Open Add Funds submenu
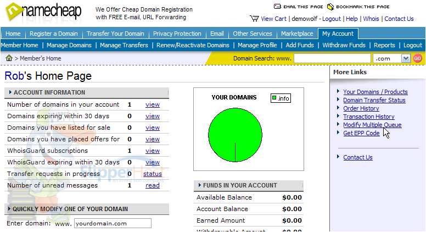This screenshot has height=232, width=426. (300, 45)
